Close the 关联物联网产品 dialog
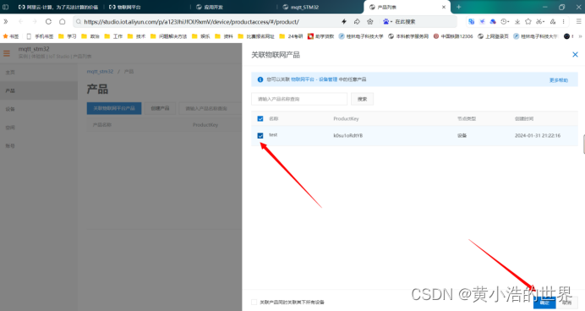The width and height of the screenshot is (585, 311). pos(575,55)
